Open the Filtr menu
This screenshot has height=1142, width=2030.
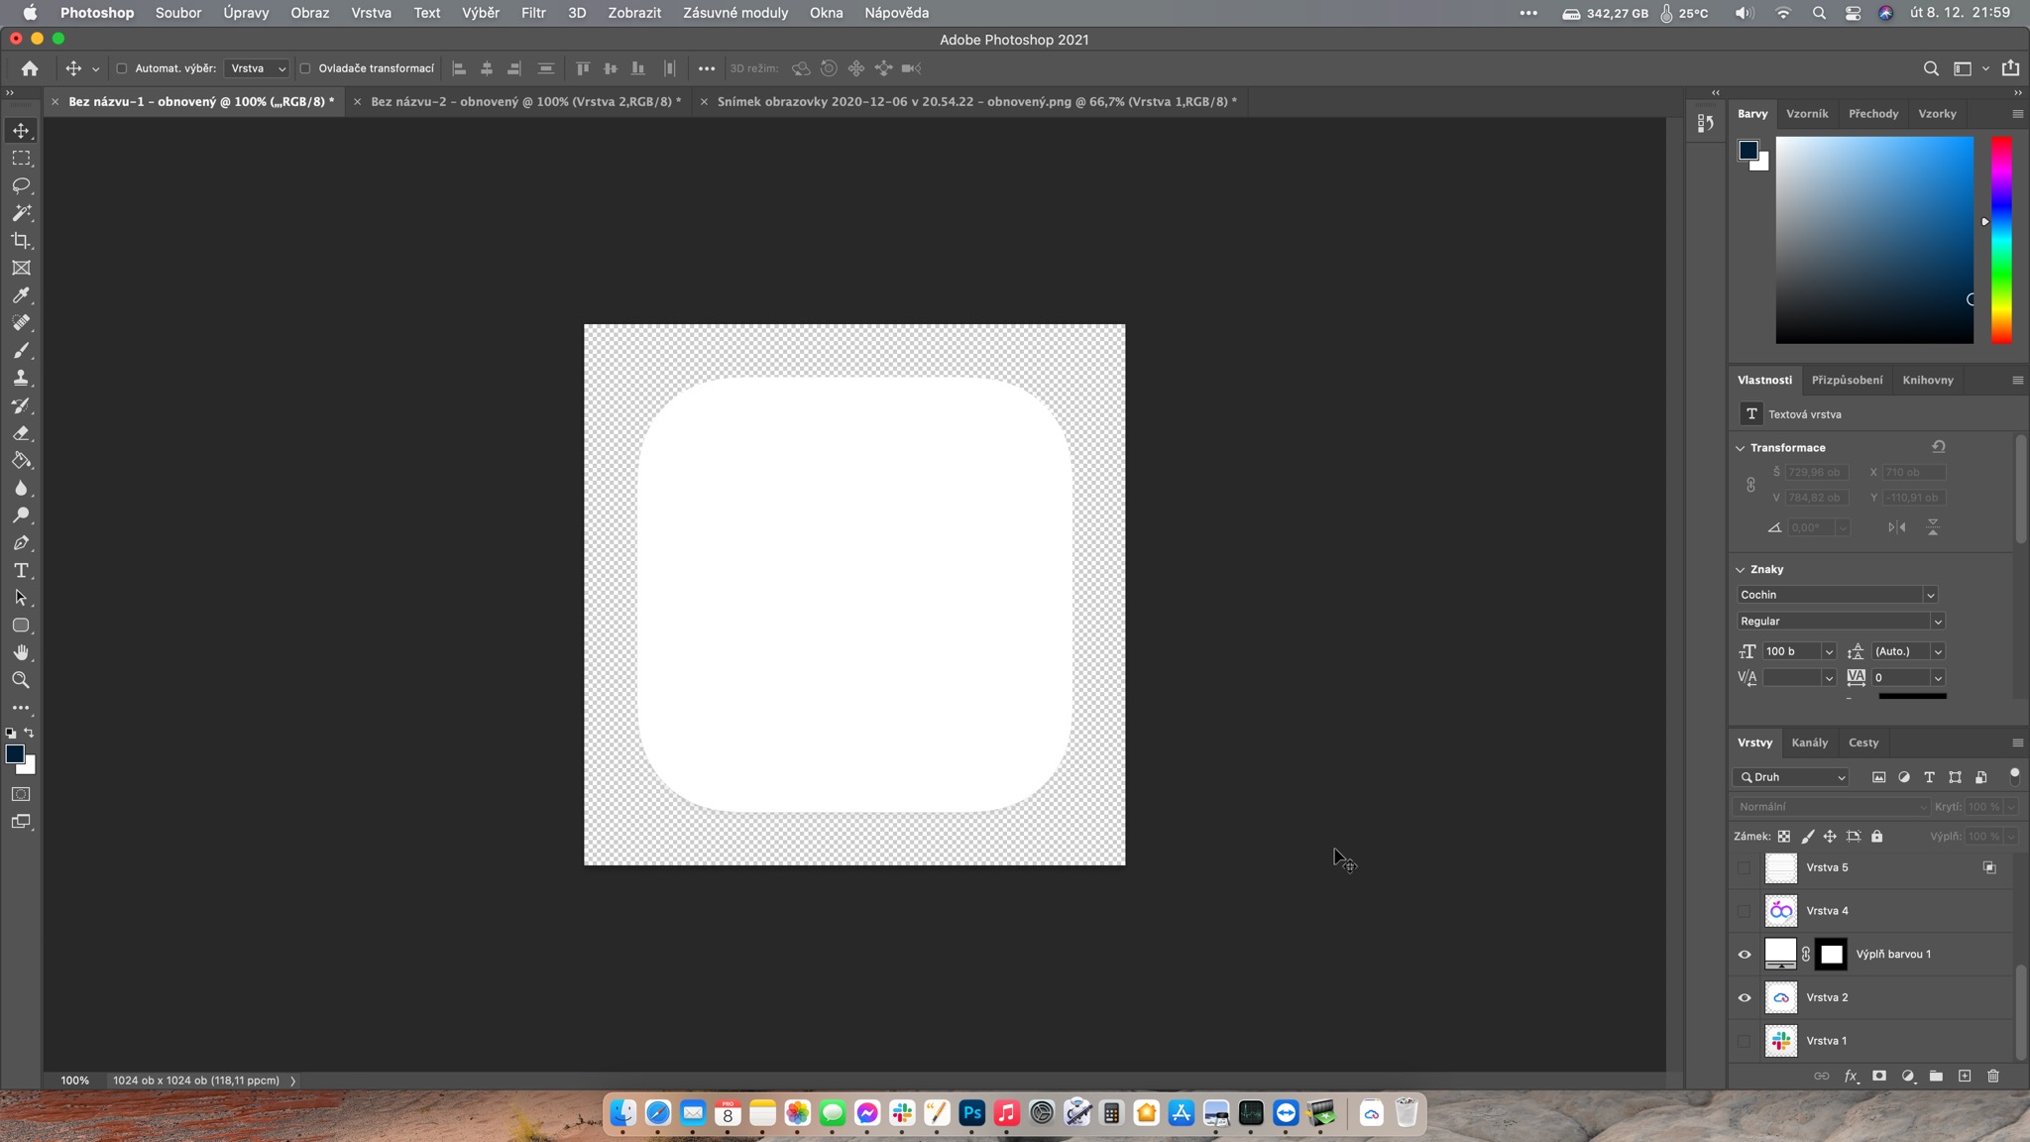point(533,13)
